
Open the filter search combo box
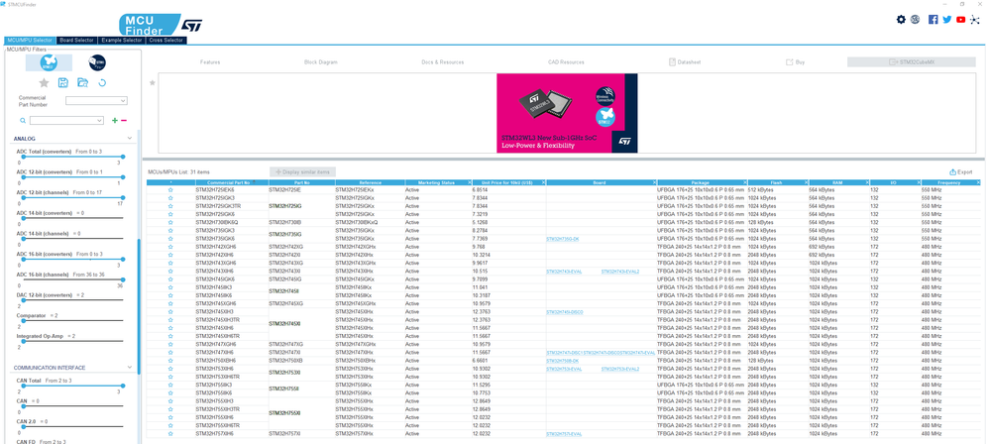[x=66, y=121]
